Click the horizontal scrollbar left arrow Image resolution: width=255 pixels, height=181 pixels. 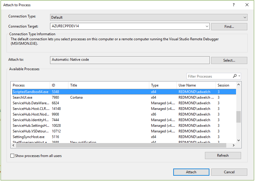pyautogui.click(x=14, y=145)
